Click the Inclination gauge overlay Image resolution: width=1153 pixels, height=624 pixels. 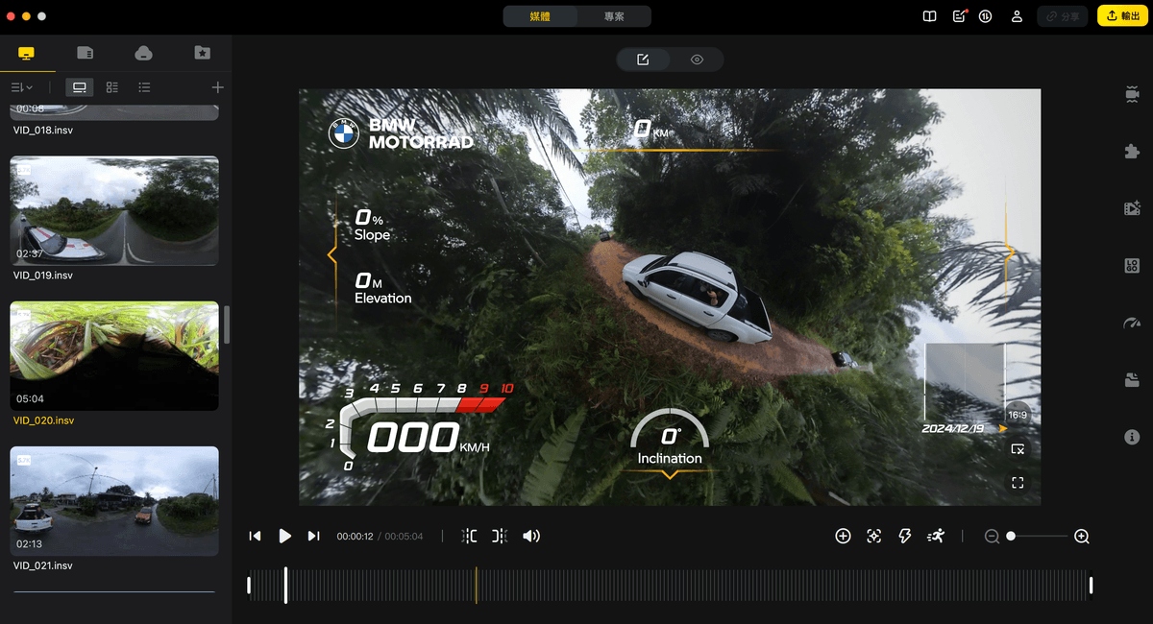(670, 443)
